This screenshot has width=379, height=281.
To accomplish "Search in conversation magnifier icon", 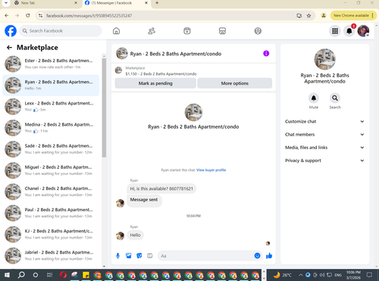I will [x=335, y=98].
